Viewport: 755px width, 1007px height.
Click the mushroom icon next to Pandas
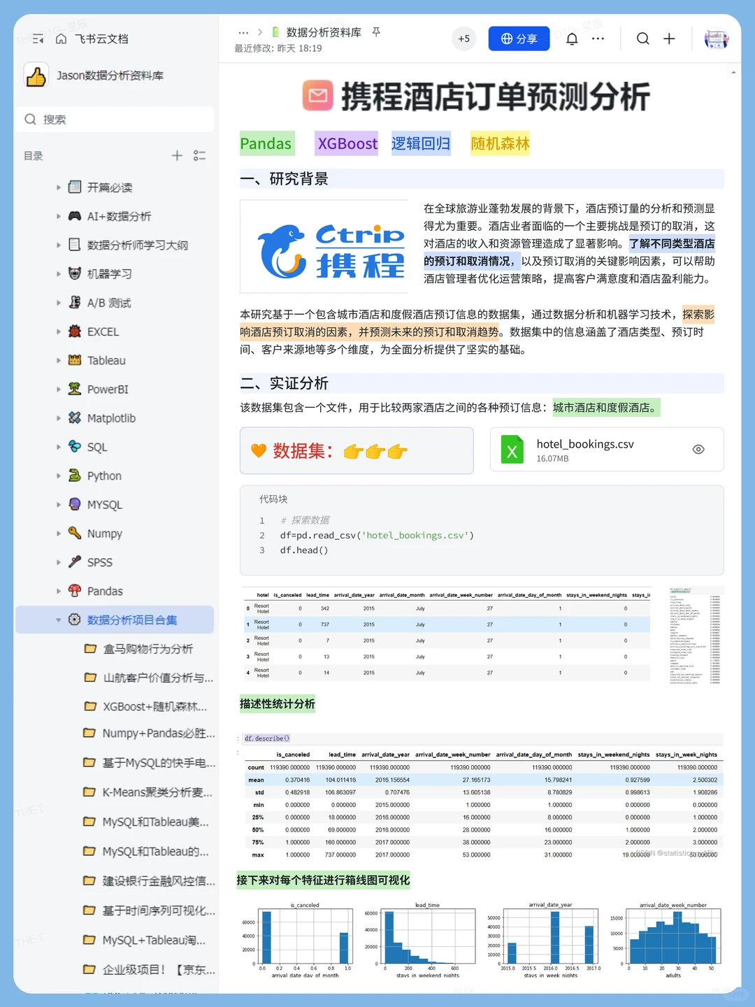click(x=75, y=590)
